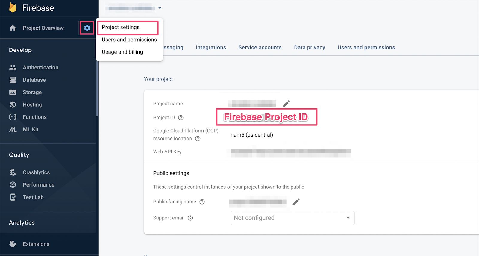Click pencil icon beside Public-facing name

(296, 202)
